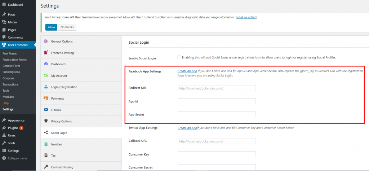Screen dimensions: 369x171
Task: Click the General Options gear icon
Action: 46,41
